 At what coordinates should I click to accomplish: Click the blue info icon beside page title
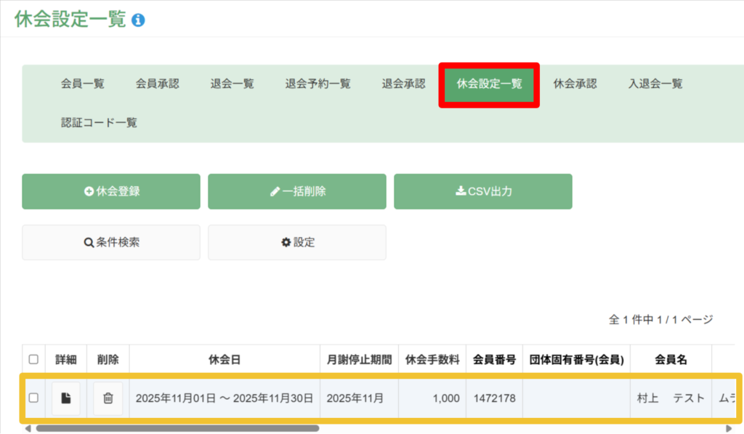[x=138, y=20]
